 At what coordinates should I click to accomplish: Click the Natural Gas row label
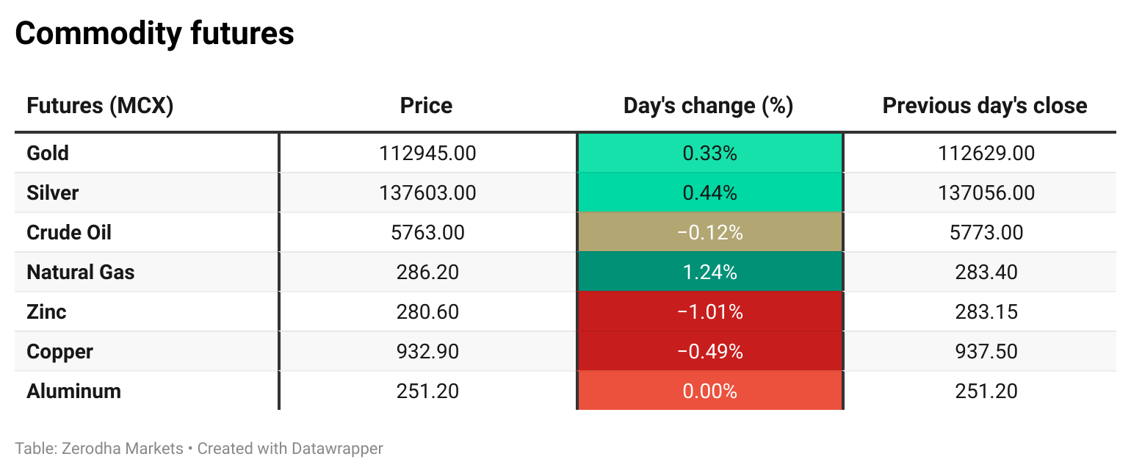[x=81, y=272]
